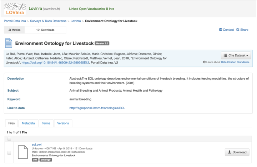Screen dimensions: 257x167
Task: Click the LovInra header title
Action: pyautogui.click(x=35, y=9)
